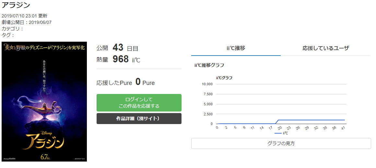The width and height of the screenshot is (376, 168).
Task: Click the 10,000 y-axis label
Action: coord(207,84)
